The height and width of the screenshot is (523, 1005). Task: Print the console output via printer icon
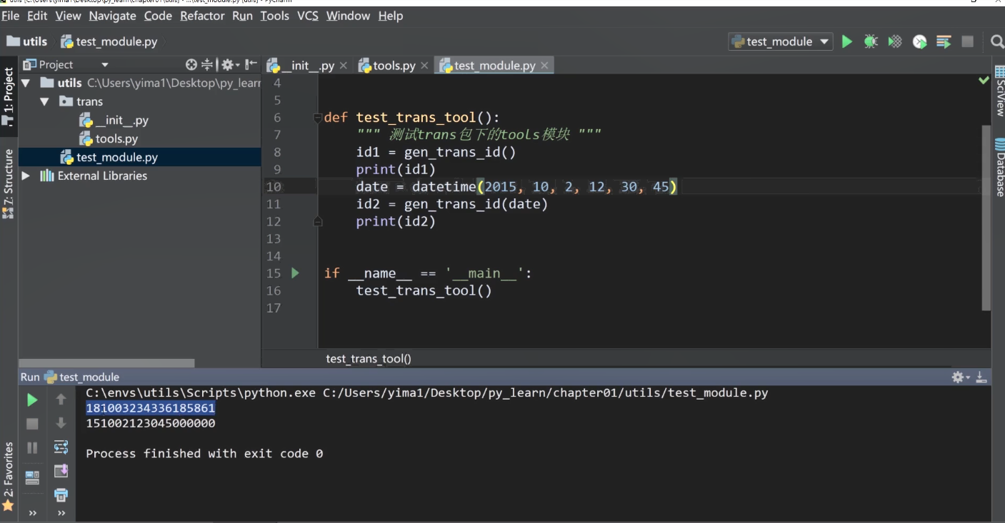(61, 494)
